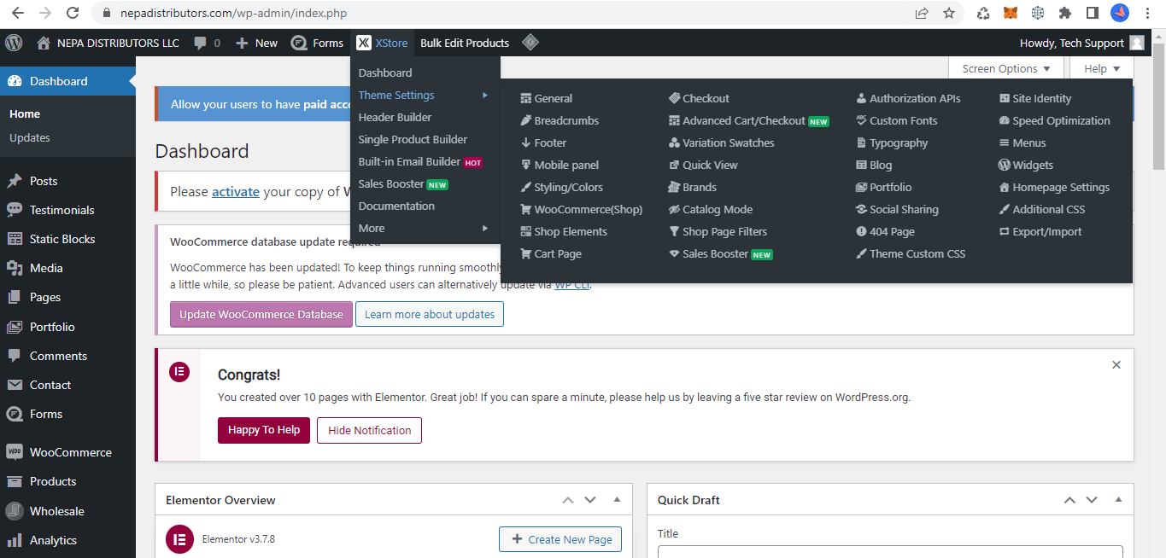Collapse the Quick Draft panel
The width and height of the screenshot is (1166, 558).
[x=1118, y=500]
